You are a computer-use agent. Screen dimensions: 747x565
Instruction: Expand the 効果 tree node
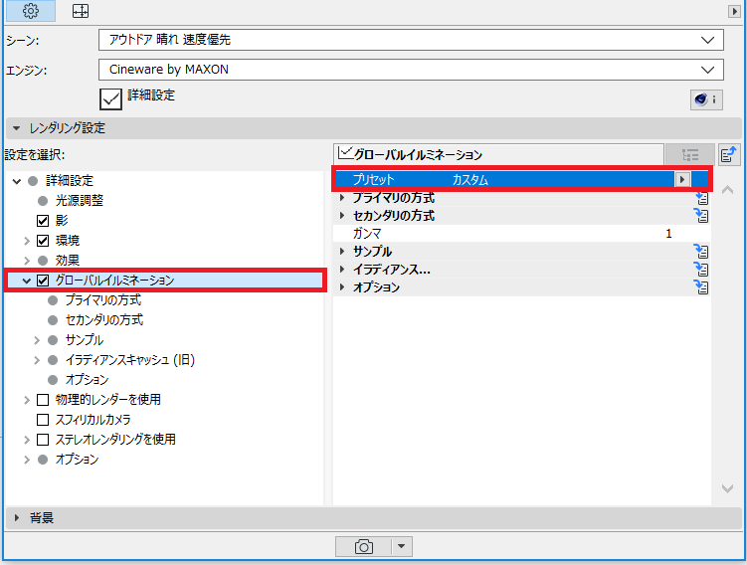pyautogui.click(x=27, y=261)
